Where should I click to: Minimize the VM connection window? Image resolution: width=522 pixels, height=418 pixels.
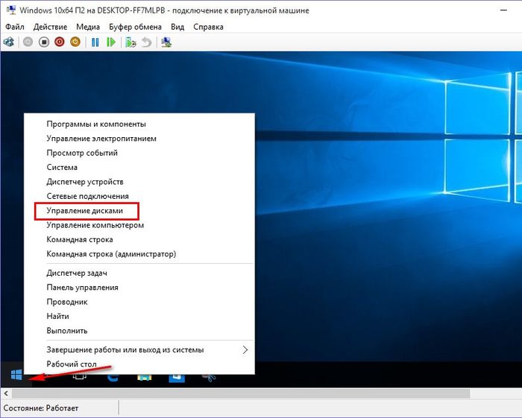[503, 10]
